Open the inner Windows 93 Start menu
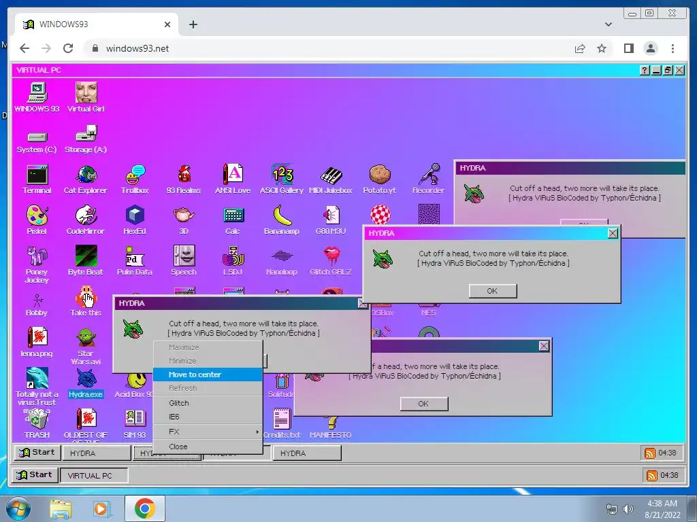697x522 pixels. coord(37,452)
